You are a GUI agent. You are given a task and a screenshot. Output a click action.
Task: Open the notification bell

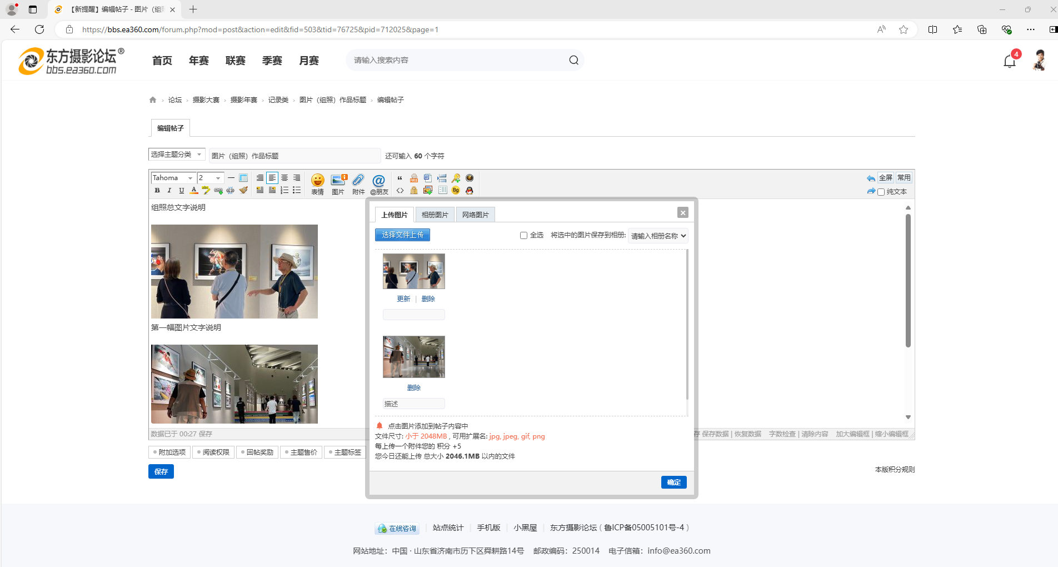[x=1009, y=61]
